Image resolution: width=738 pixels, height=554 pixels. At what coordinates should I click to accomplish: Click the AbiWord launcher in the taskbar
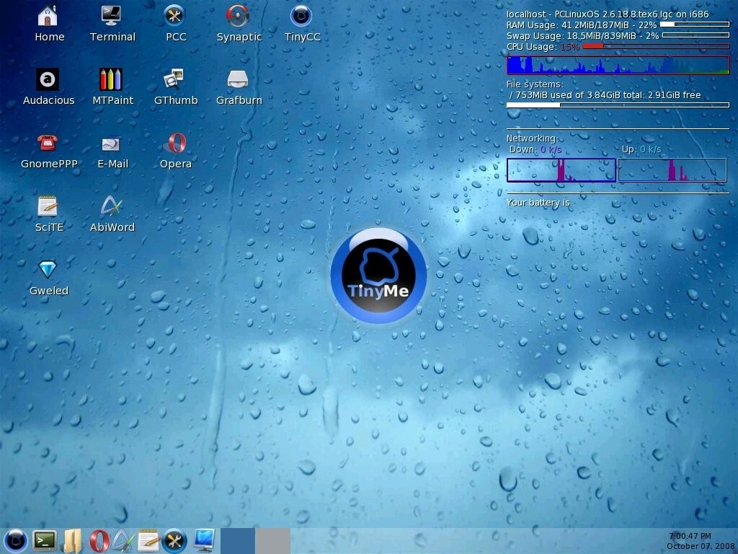123,540
